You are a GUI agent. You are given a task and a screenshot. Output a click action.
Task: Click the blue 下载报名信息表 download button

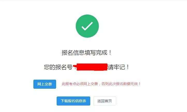click(73, 101)
